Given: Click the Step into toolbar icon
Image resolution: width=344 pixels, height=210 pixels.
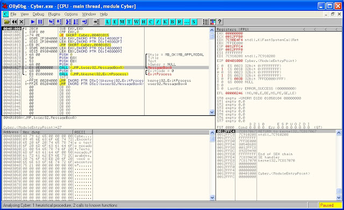Looking at the screenshot, I should 52,22.
